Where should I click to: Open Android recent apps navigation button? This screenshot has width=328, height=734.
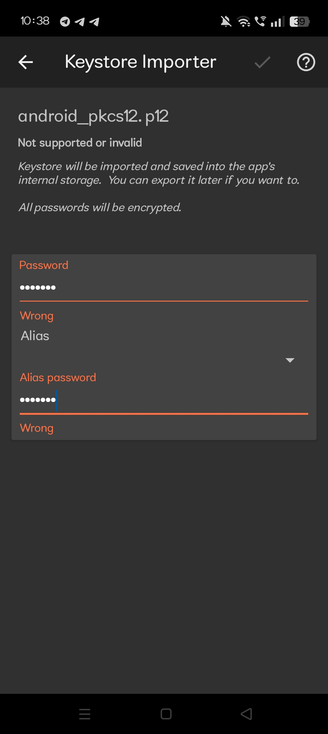tap(85, 714)
